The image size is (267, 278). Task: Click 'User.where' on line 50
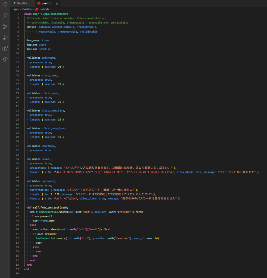click(51, 229)
